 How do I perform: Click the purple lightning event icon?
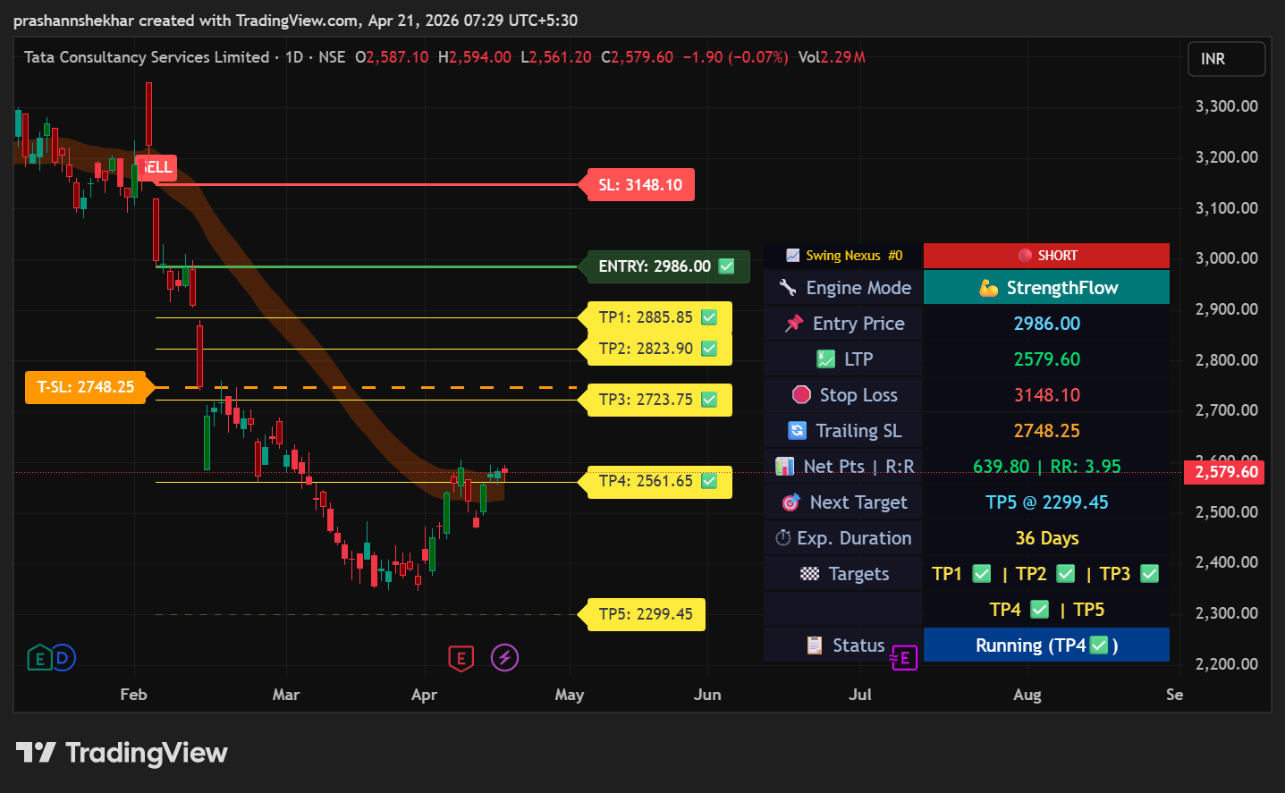pos(504,658)
